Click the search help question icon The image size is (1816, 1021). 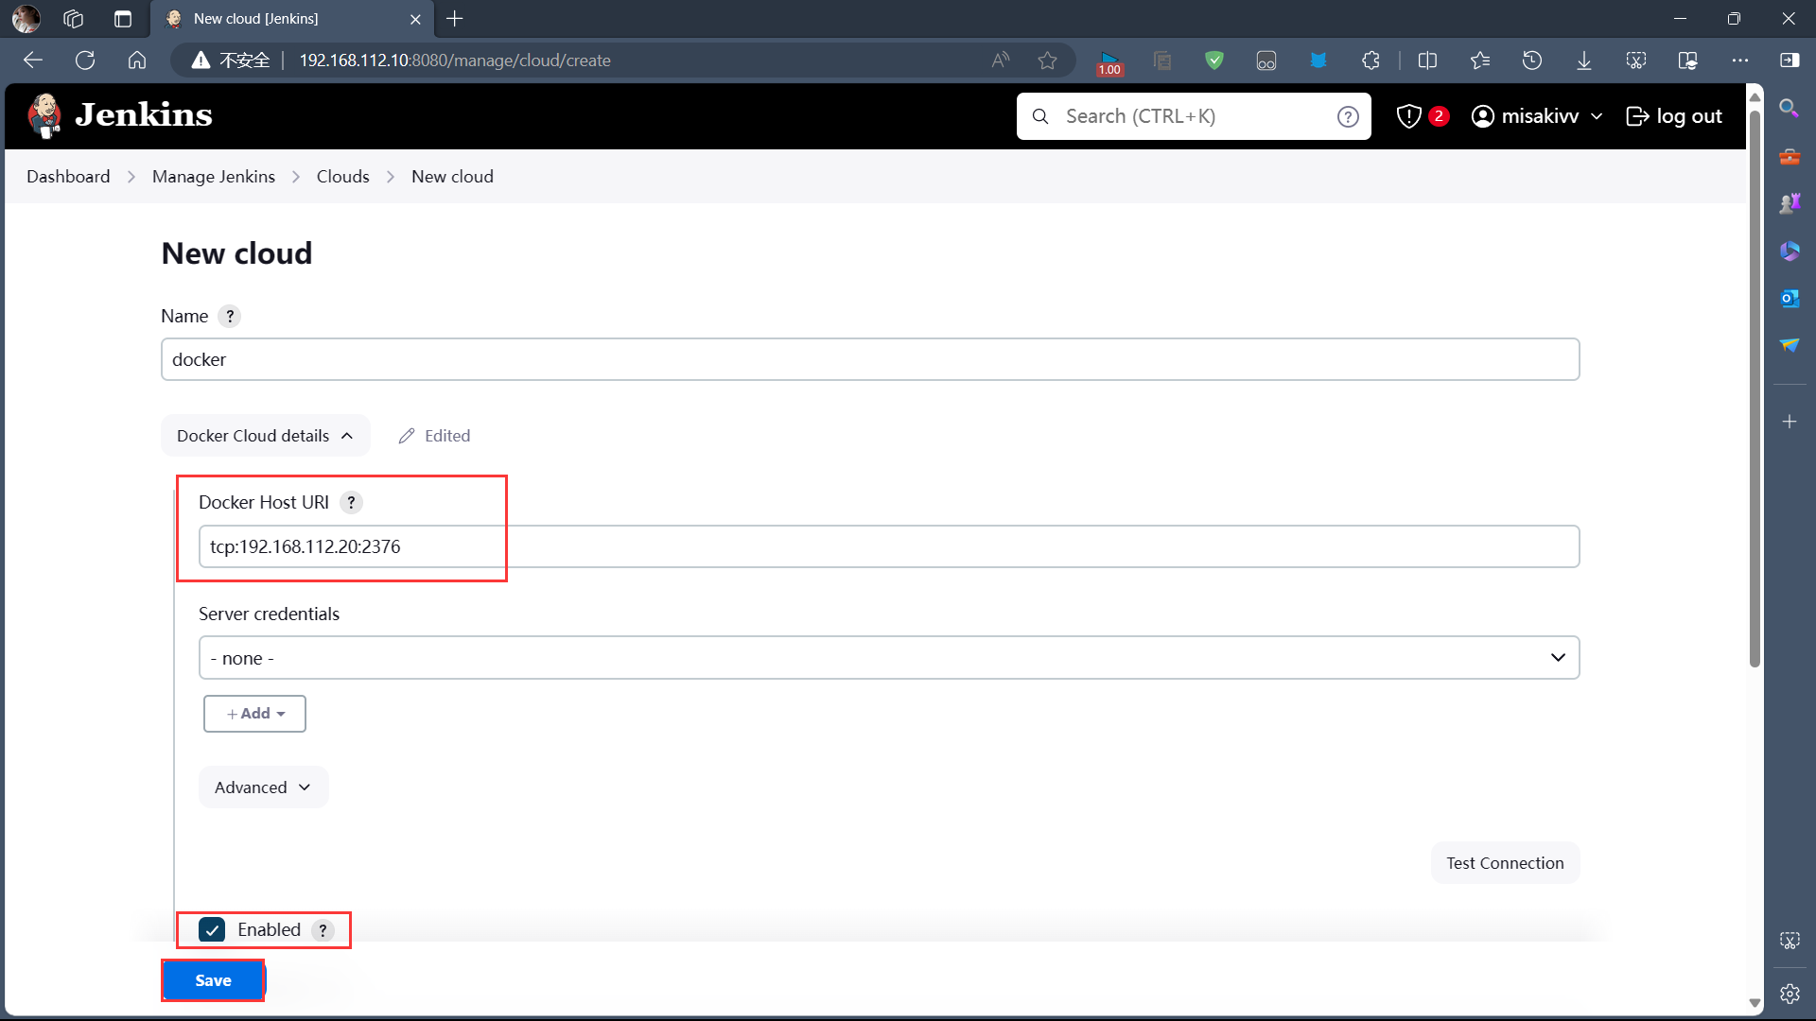[x=1348, y=116]
